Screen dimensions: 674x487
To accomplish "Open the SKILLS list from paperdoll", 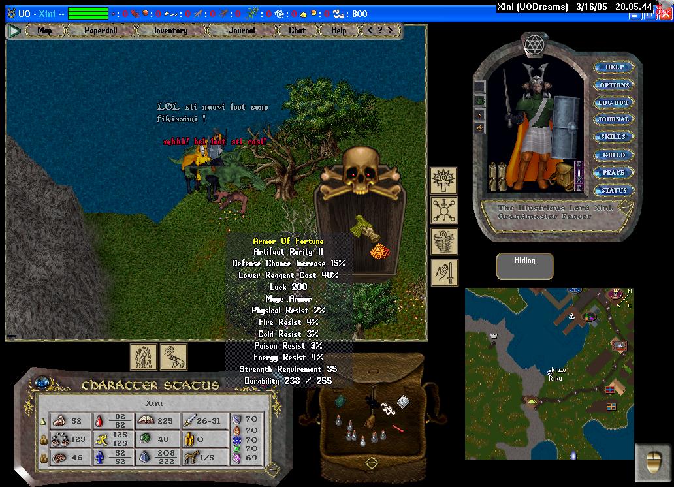I will [x=614, y=136].
